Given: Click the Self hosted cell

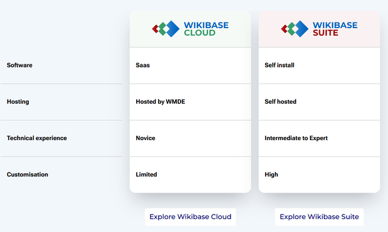Looking at the screenshot, I should click(x=319, y=102).
